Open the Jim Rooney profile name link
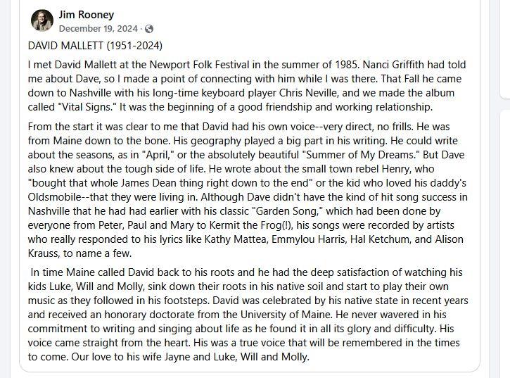The image size is (510, 378). (86, 15)
